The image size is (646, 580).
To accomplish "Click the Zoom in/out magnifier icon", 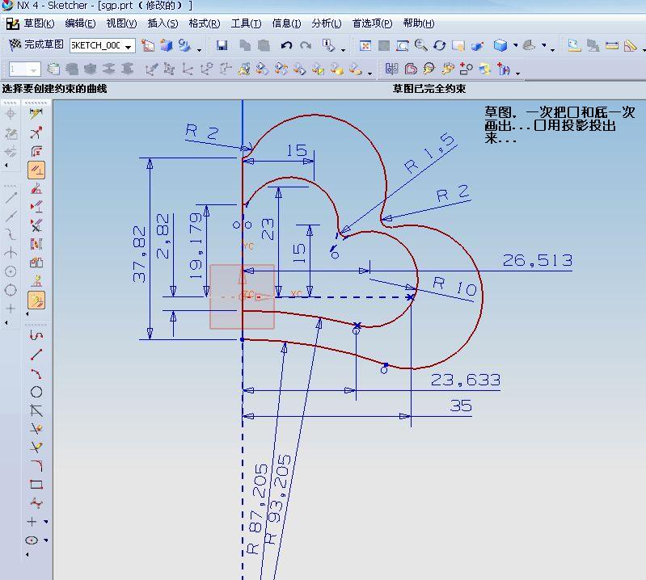I will coord(420,45).
